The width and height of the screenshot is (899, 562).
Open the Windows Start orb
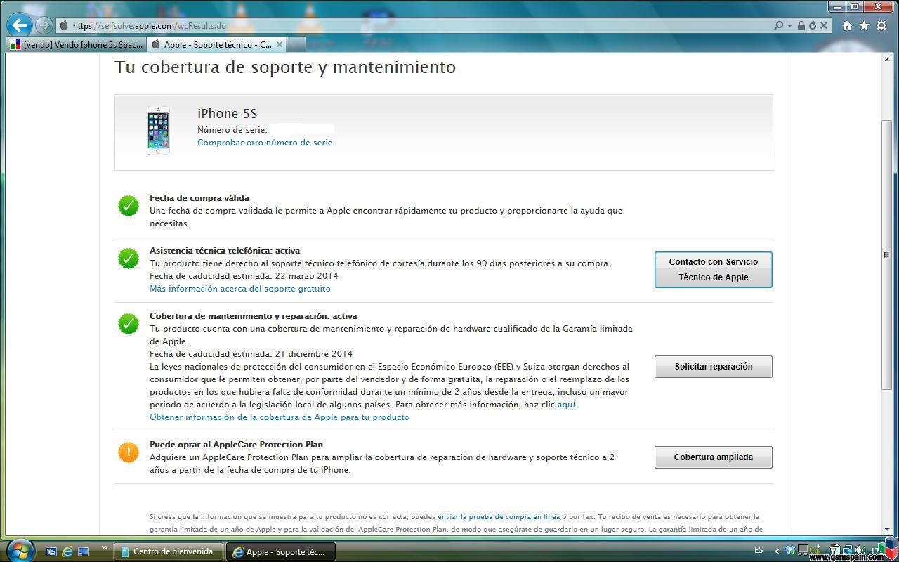20,551
